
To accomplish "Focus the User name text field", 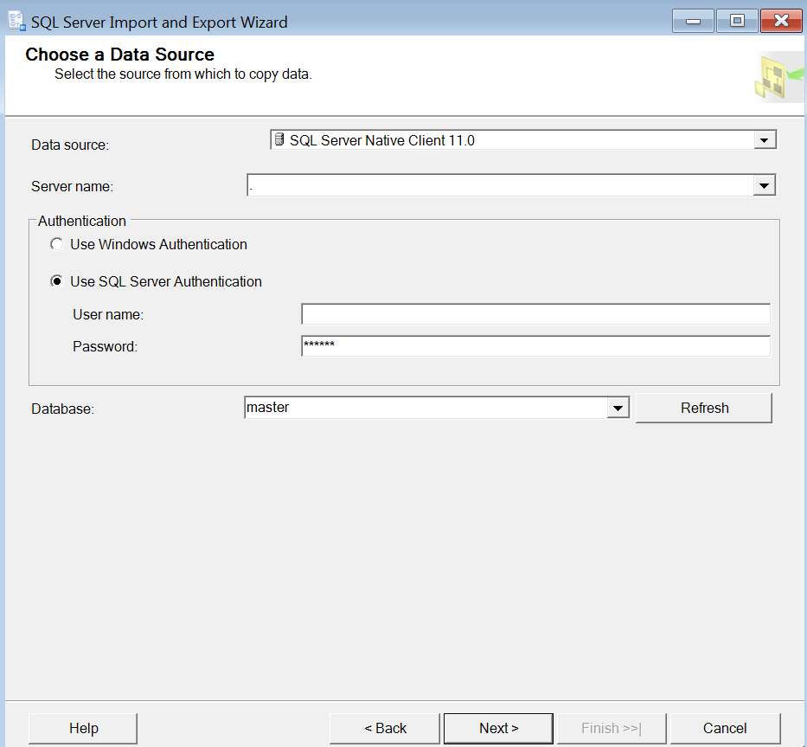I will pyautogui.click(x=535, y=314).
